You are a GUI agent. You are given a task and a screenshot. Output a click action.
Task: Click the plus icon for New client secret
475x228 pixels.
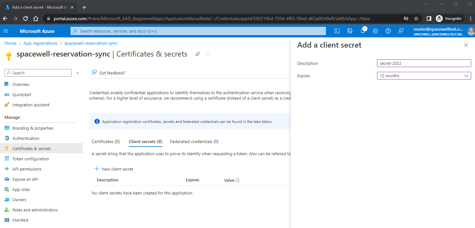(x=96, y=169)
